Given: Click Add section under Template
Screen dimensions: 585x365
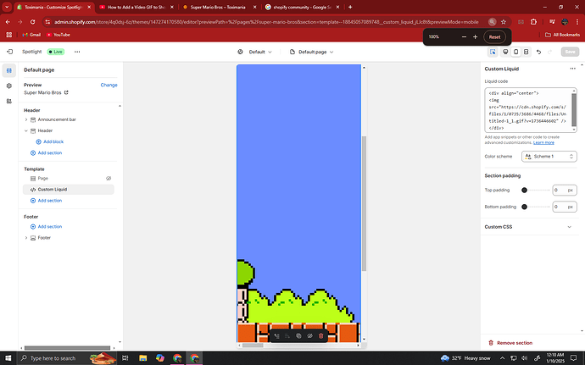Looking at the screenshot, I should coord(46,201).
